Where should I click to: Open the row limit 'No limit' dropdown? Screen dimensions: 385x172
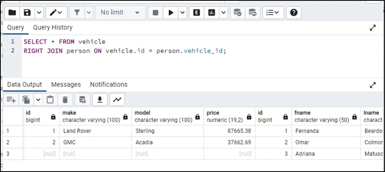[120, 13]
